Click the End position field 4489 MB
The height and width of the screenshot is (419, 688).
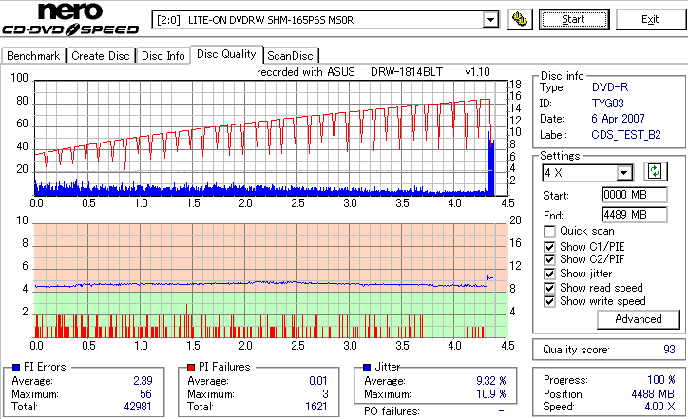point(635,215)
